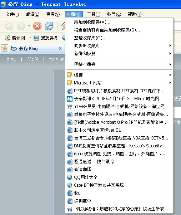Select 添加到收藏夹(A)... menu entry
The image size is (181, 215).
(x=119, y=22)
